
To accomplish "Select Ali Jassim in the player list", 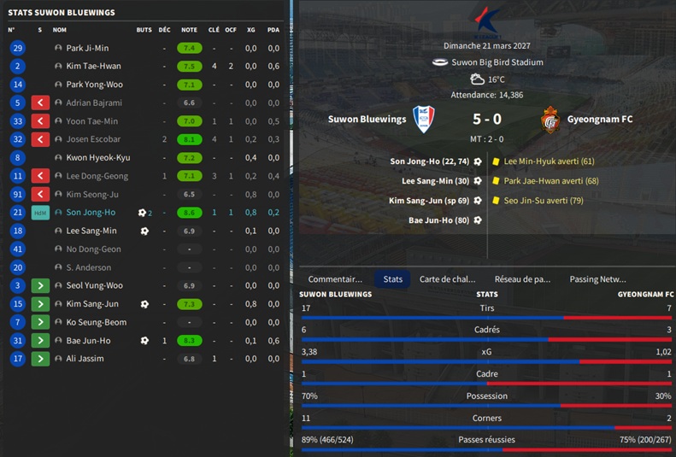I will tap(85, 359).
